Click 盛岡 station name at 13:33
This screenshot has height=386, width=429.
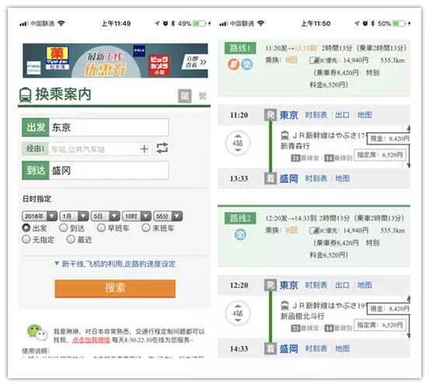click(288, 179)
